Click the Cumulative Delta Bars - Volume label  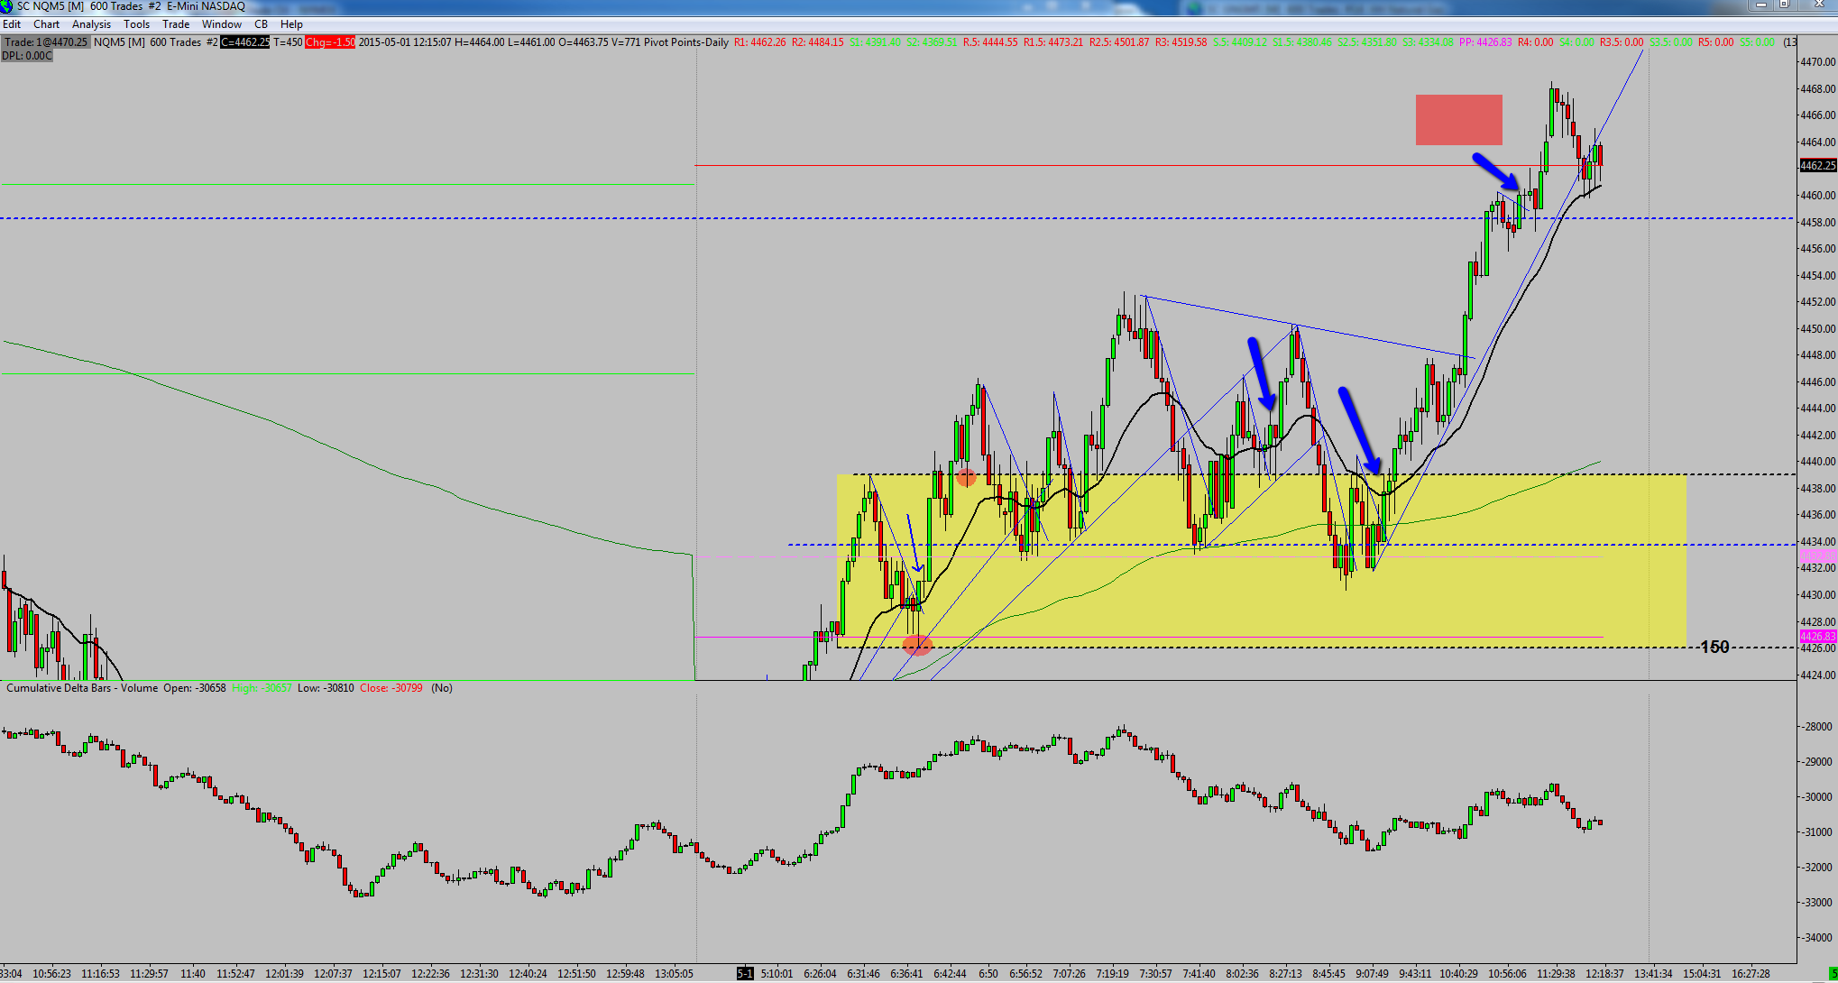[x=82, y=688]
